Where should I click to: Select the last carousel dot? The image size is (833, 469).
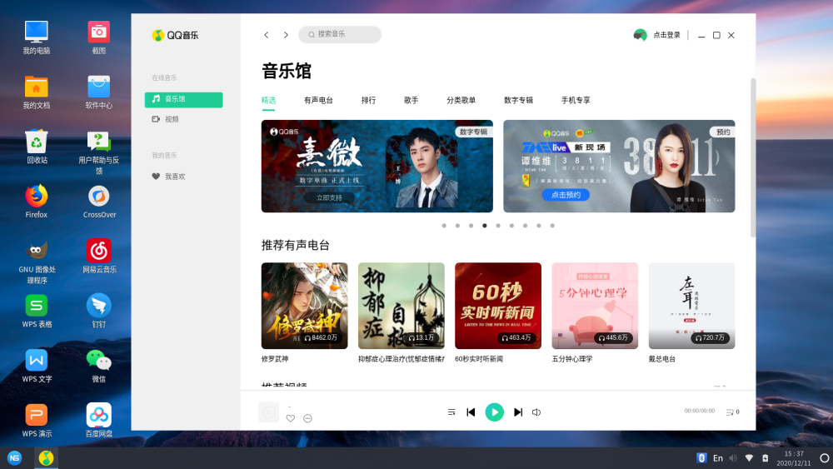click(552, 226)
